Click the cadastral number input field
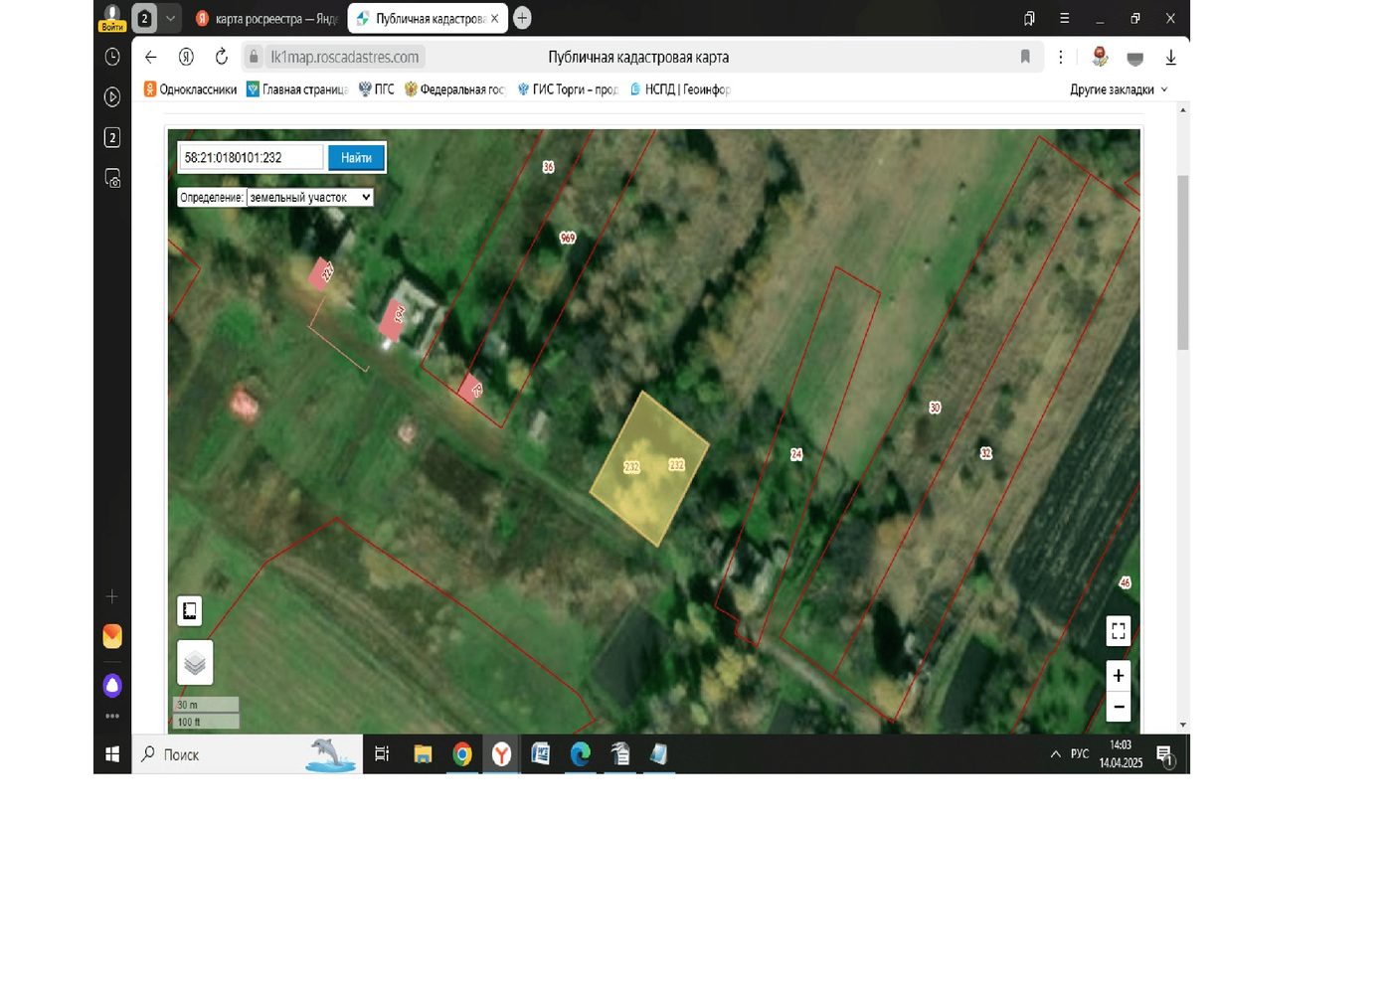 coord(251,157)
